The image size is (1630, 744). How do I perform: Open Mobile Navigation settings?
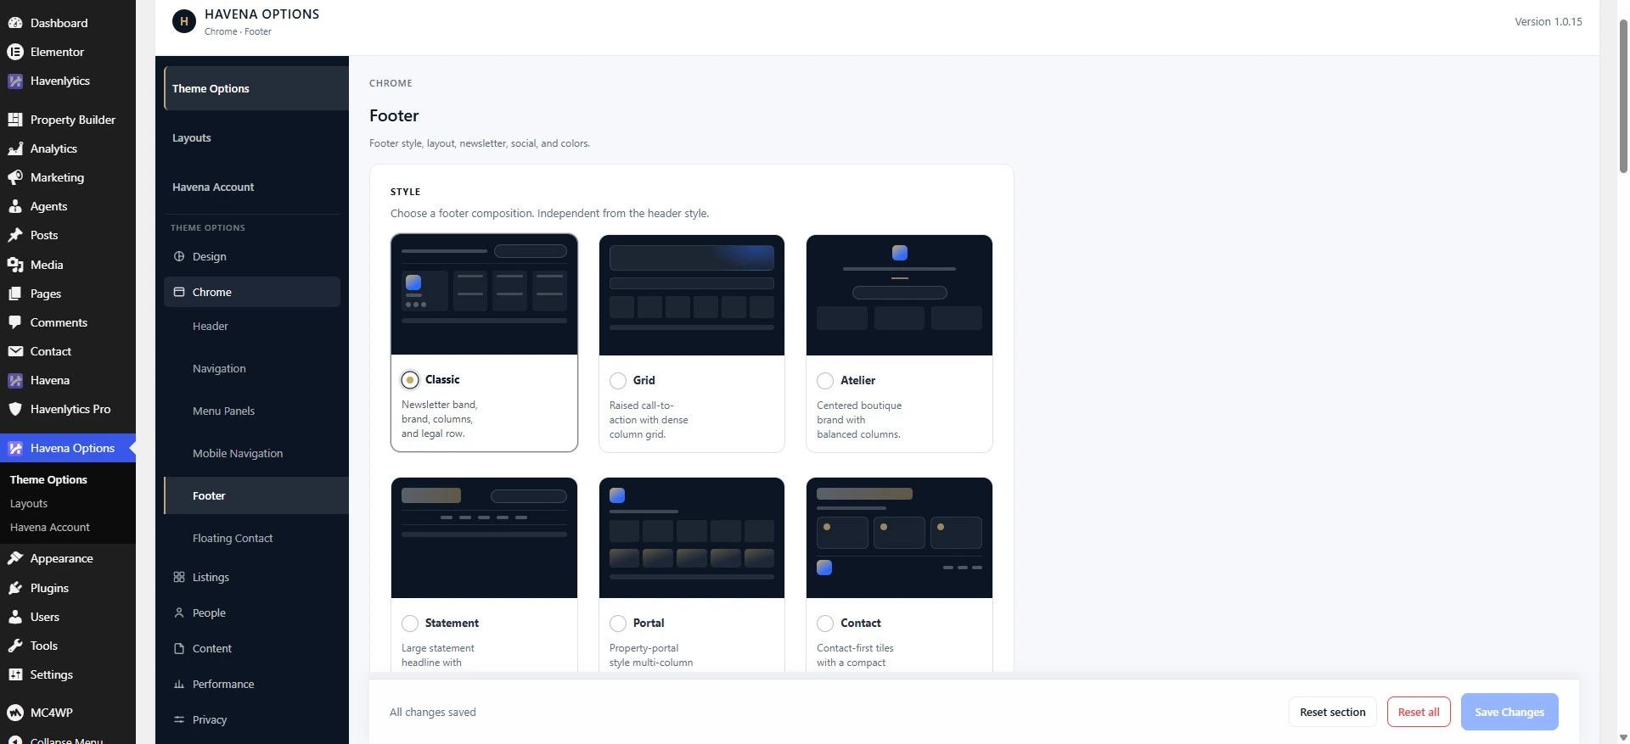pyautogui.click(x=256, y=453)
